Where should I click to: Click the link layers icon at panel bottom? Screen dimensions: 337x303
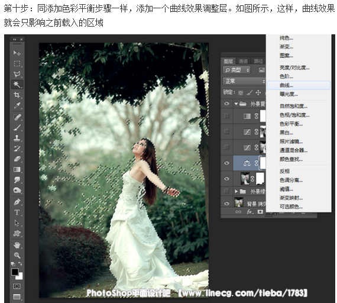[238, 212]
